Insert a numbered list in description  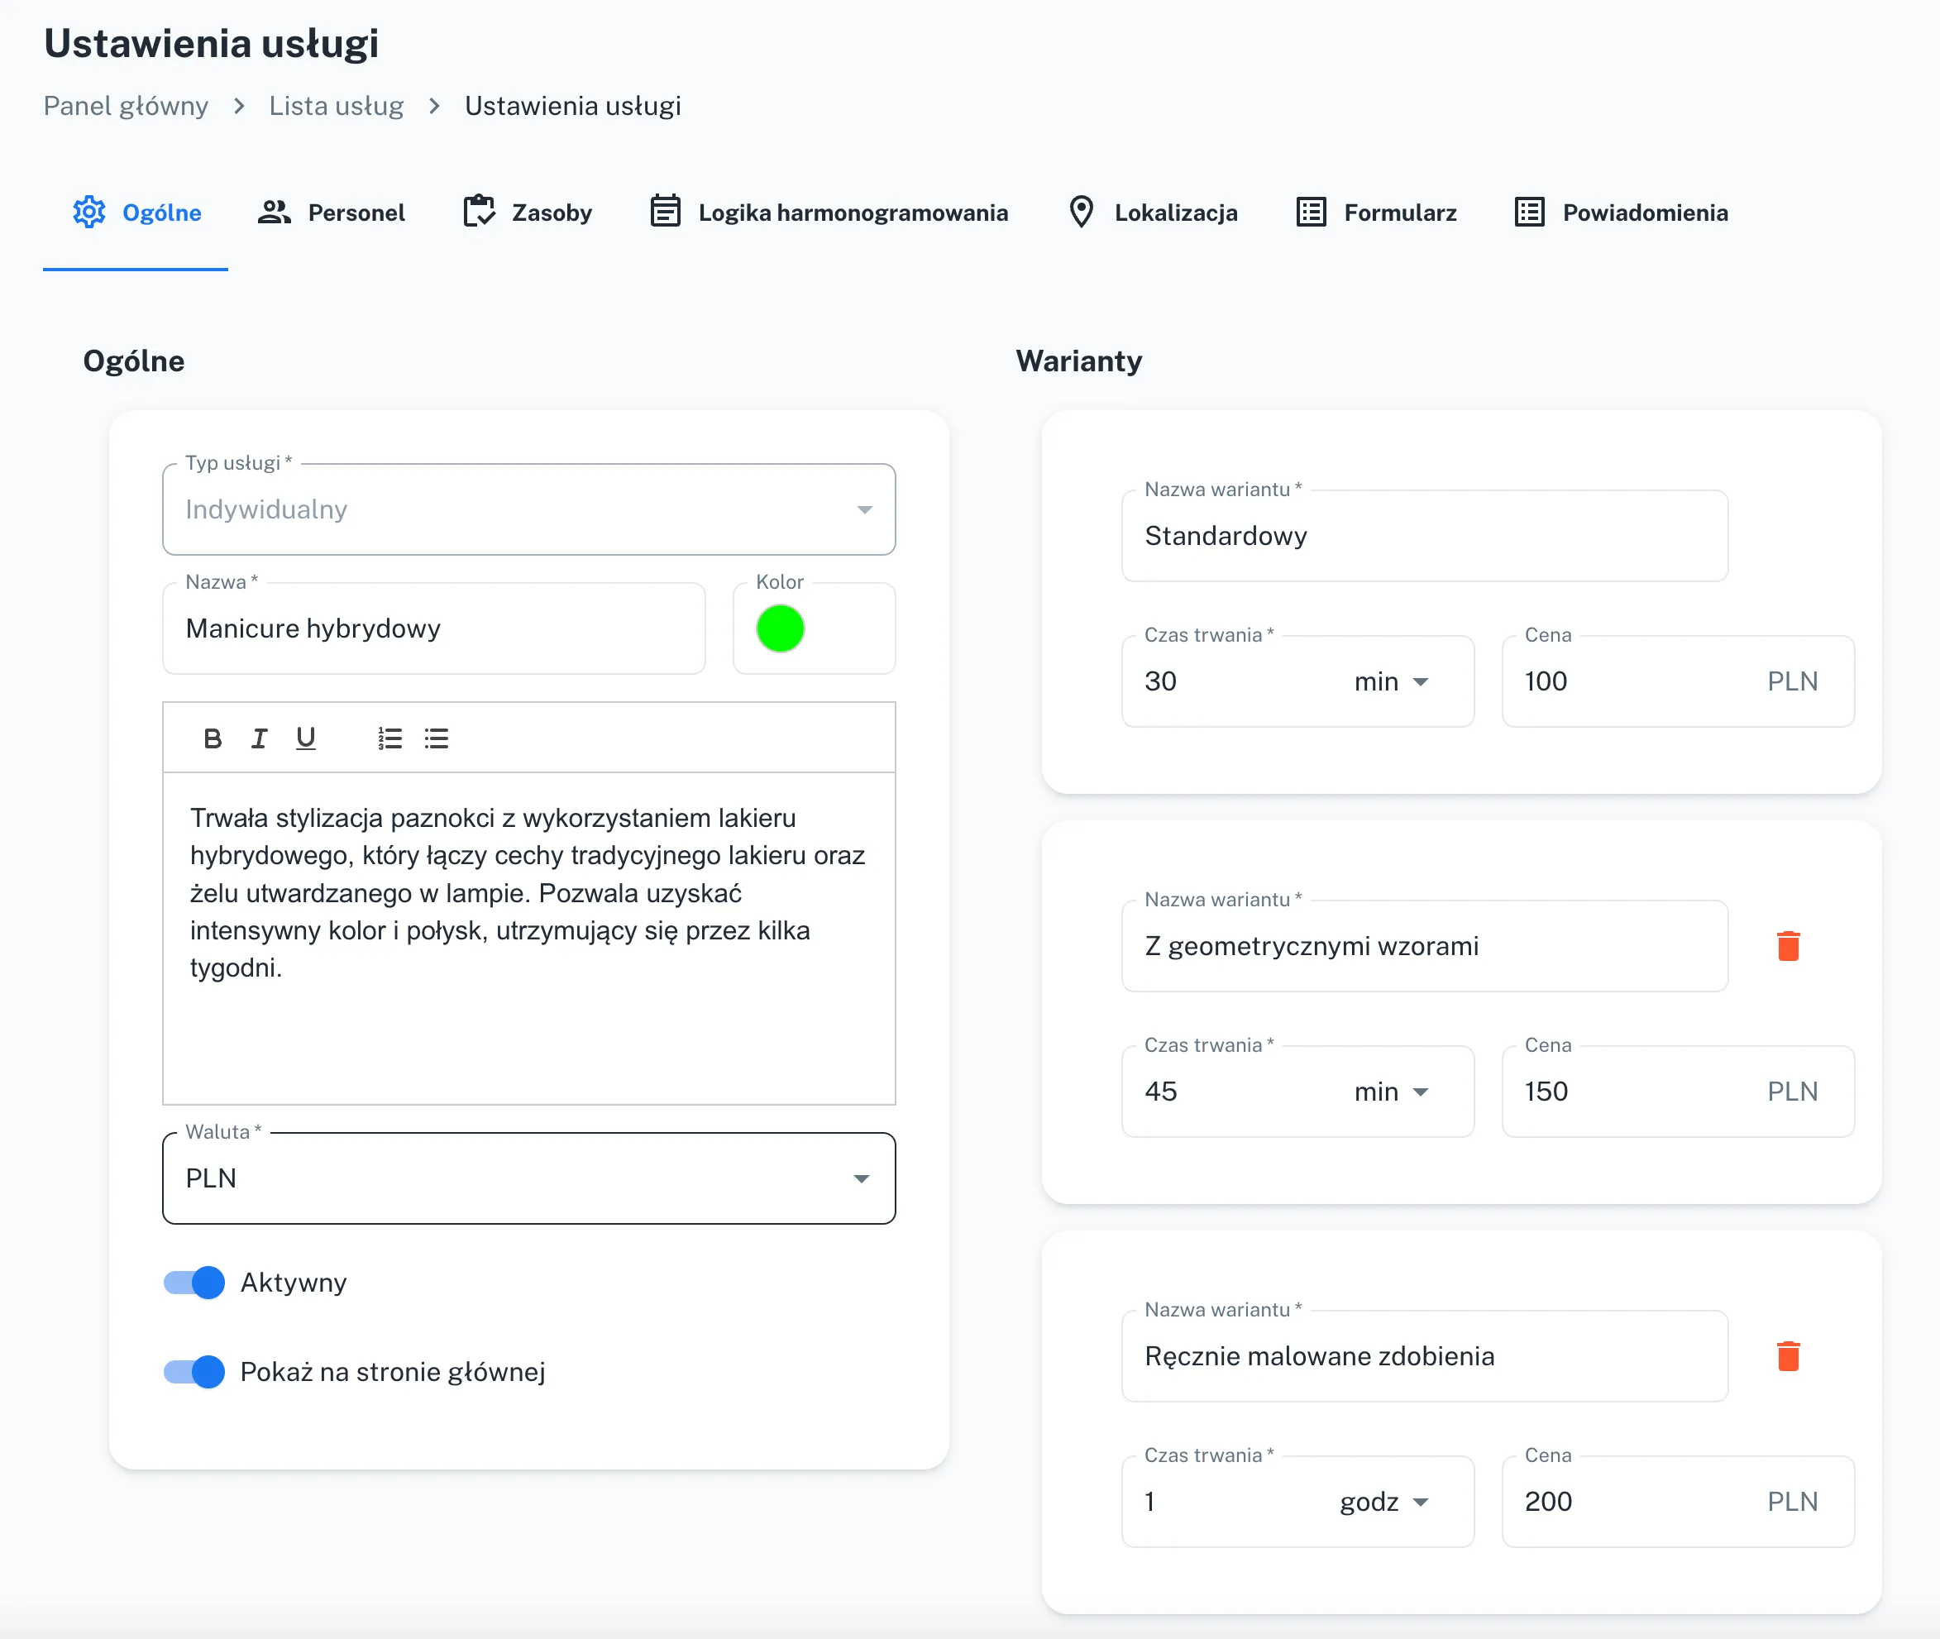(389, 738)
